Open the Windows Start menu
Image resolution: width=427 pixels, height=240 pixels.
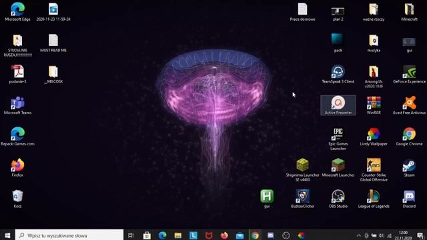(7, 235)
